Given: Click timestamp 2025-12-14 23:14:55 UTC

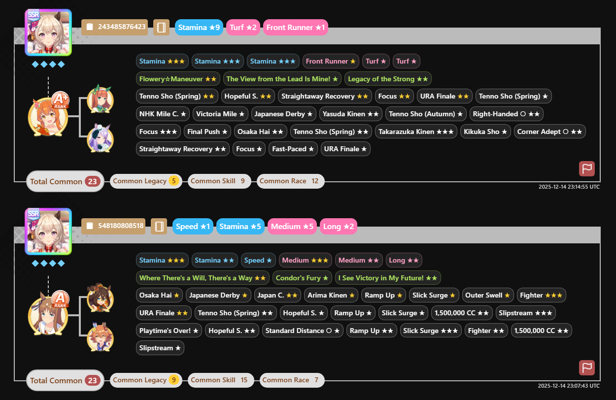Looking at the screenshot, I should pos(569,187).
